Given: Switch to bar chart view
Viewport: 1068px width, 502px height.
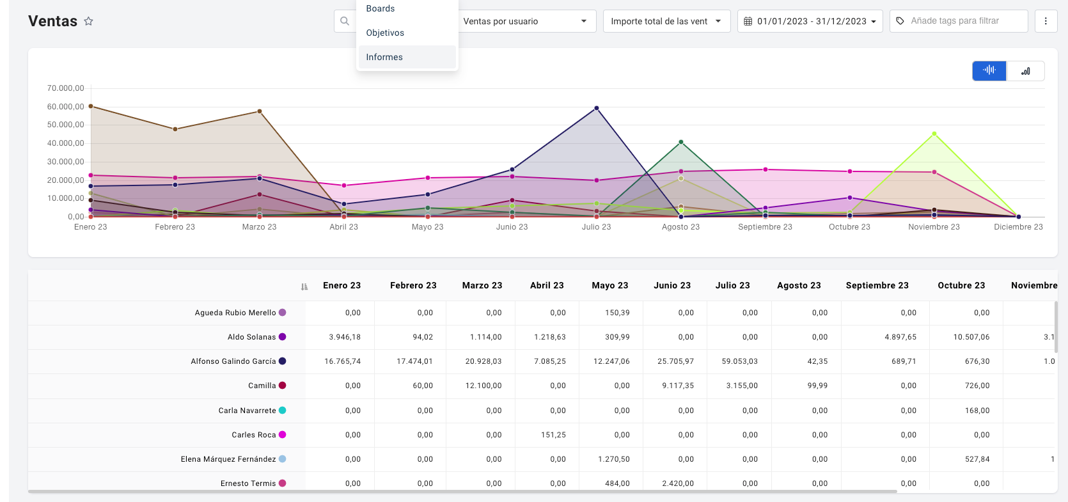Looking at the screenshot, I should tap(1026, 70).
